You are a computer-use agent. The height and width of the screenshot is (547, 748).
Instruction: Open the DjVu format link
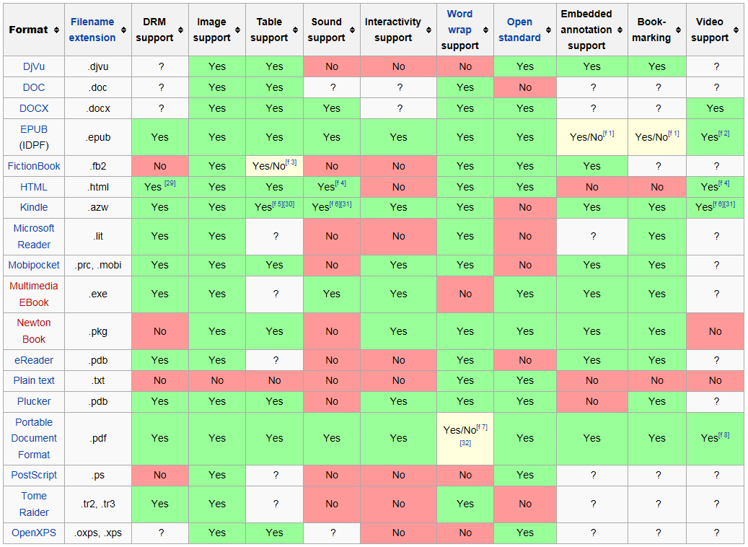(34, 66)
